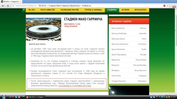Click the paragraph beginning "Рекорд посещаемости"
This screenshot has height=99, width=177.
pyautogui.click(x=68, y=74)
